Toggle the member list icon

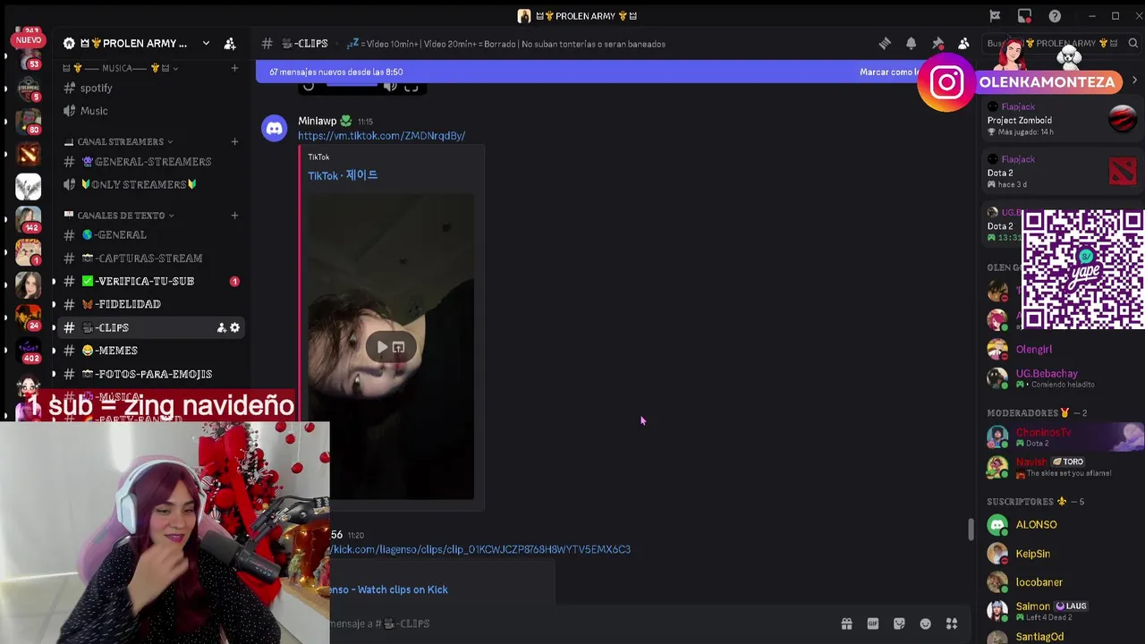pos(963,43)
